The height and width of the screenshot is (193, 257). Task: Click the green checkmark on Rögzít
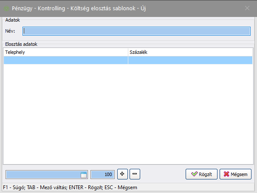tap(194, 174)
